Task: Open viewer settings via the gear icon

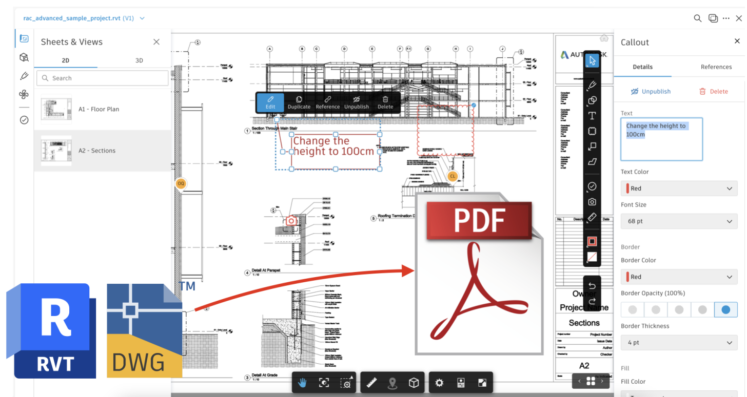Action: [x=440, y=382]
